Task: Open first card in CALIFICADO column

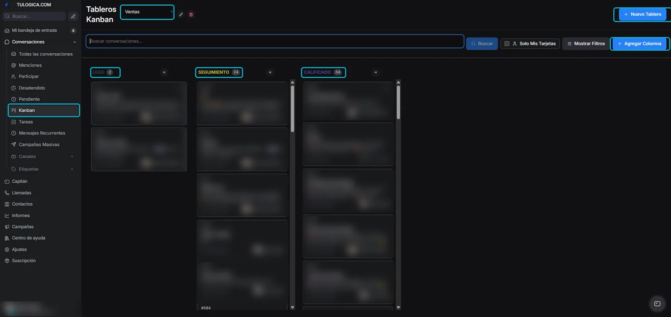Action: [x=347, y=101]
